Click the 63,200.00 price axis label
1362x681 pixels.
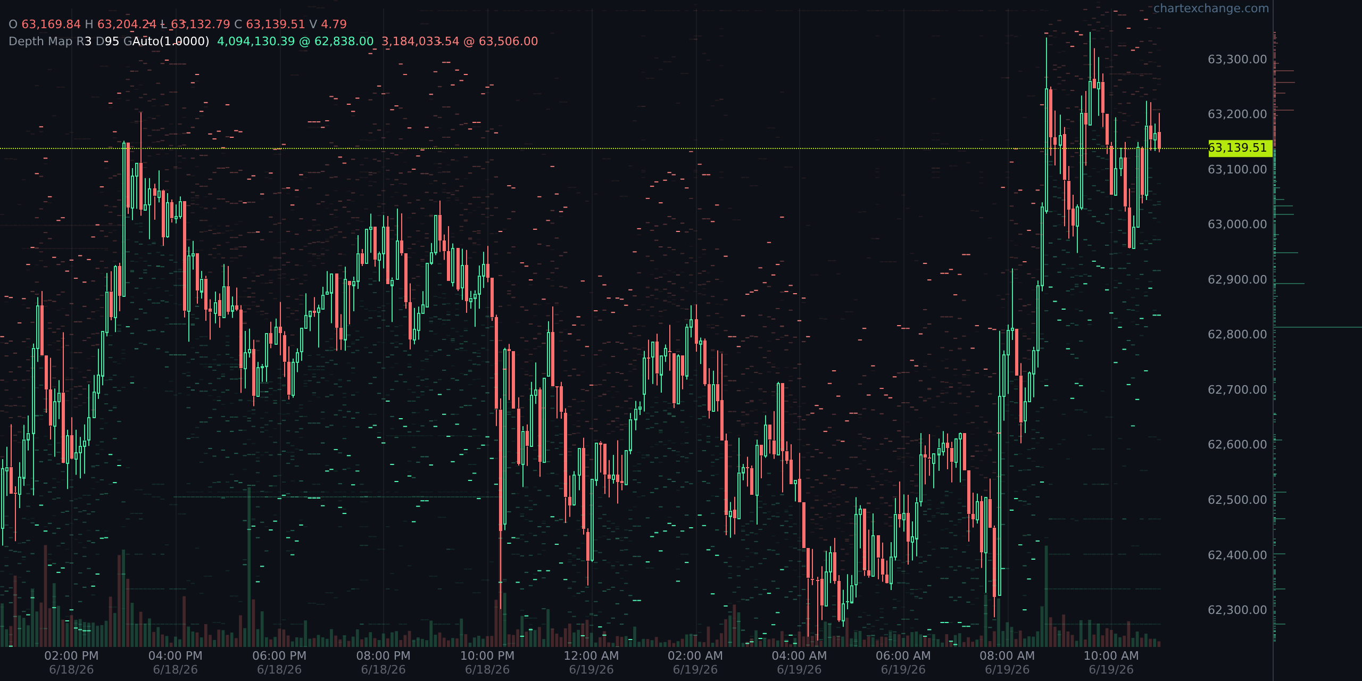click(1238, 114)
